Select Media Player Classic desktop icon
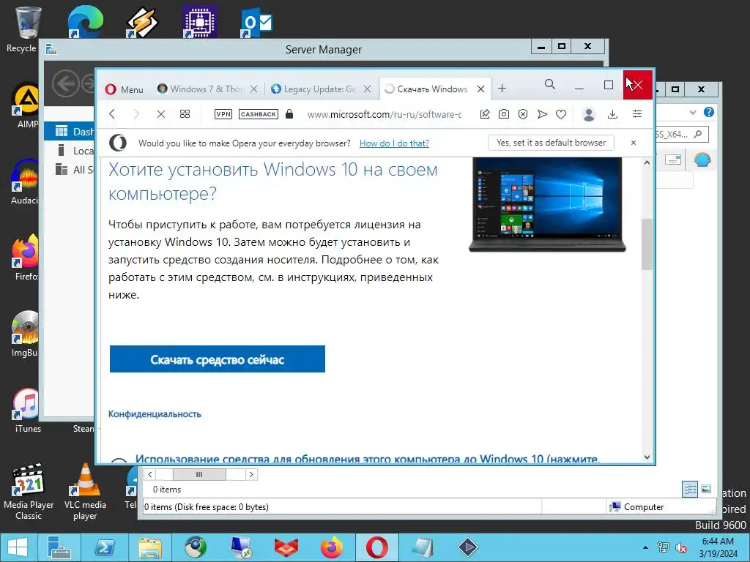This screenshot has width=750, height=562. tap(29, 492)
